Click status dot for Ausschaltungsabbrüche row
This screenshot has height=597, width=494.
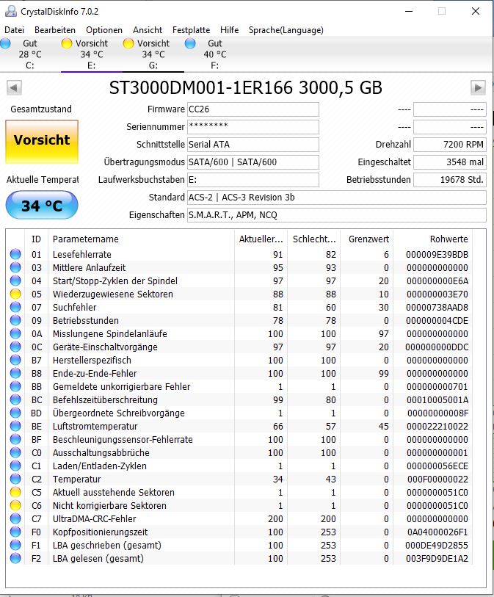[15, 452]
